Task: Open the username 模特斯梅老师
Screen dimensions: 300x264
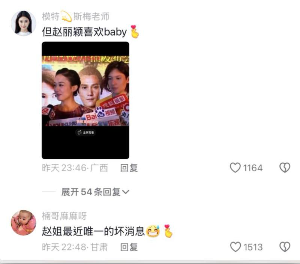Action: tap(76, 17)
